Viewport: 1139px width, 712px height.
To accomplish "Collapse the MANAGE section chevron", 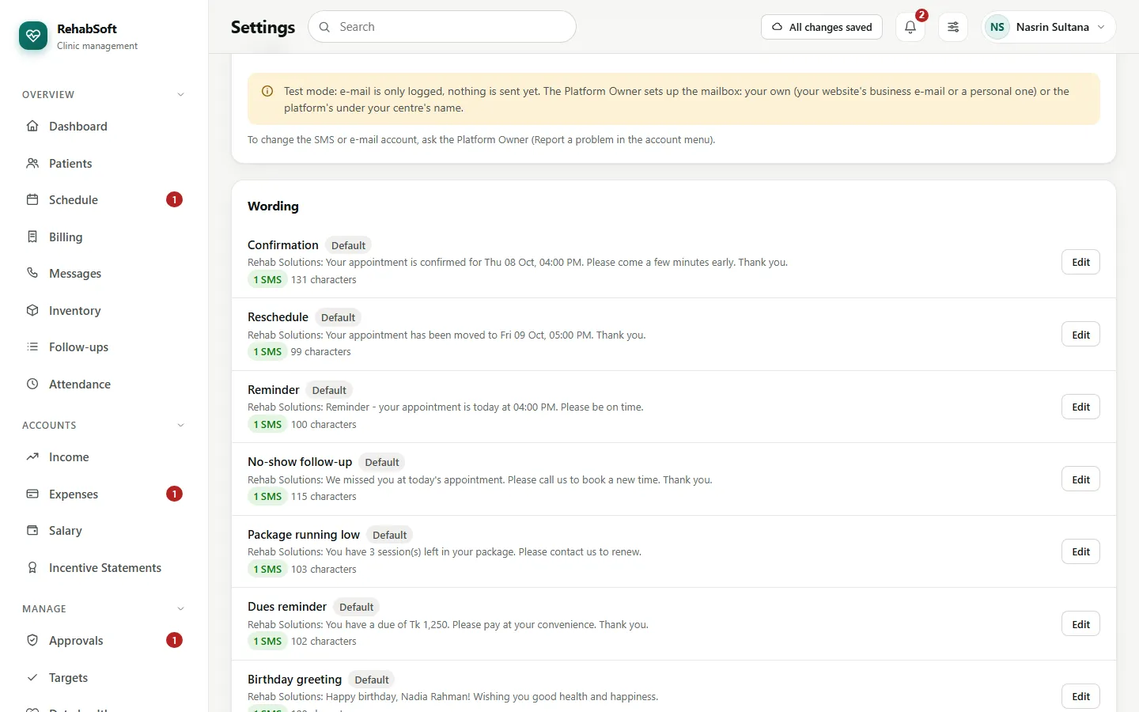I will [180, 609].
